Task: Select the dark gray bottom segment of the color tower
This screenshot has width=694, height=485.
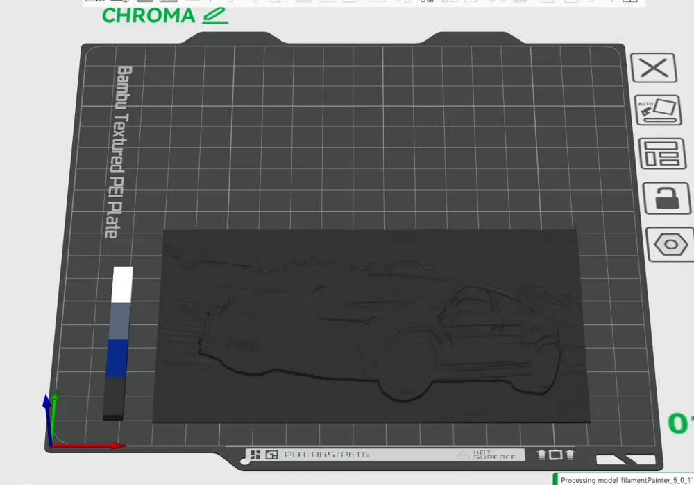Action: pyautogui.click(x=114, y=396)
